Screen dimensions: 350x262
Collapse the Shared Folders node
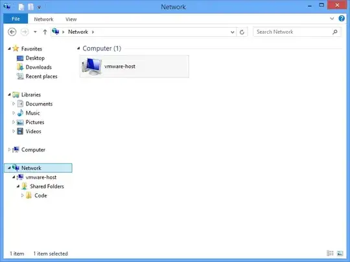18,186
